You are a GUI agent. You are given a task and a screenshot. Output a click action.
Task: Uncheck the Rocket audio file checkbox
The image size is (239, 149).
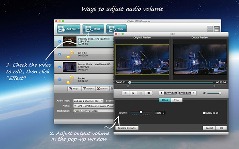pos(60,80)
